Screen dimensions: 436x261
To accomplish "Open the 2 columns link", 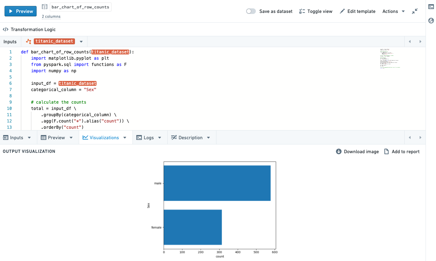I will tap(51, 16).
